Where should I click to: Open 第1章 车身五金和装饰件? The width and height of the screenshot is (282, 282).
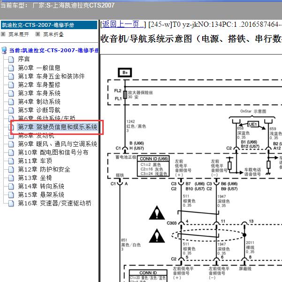click(51, 76)
